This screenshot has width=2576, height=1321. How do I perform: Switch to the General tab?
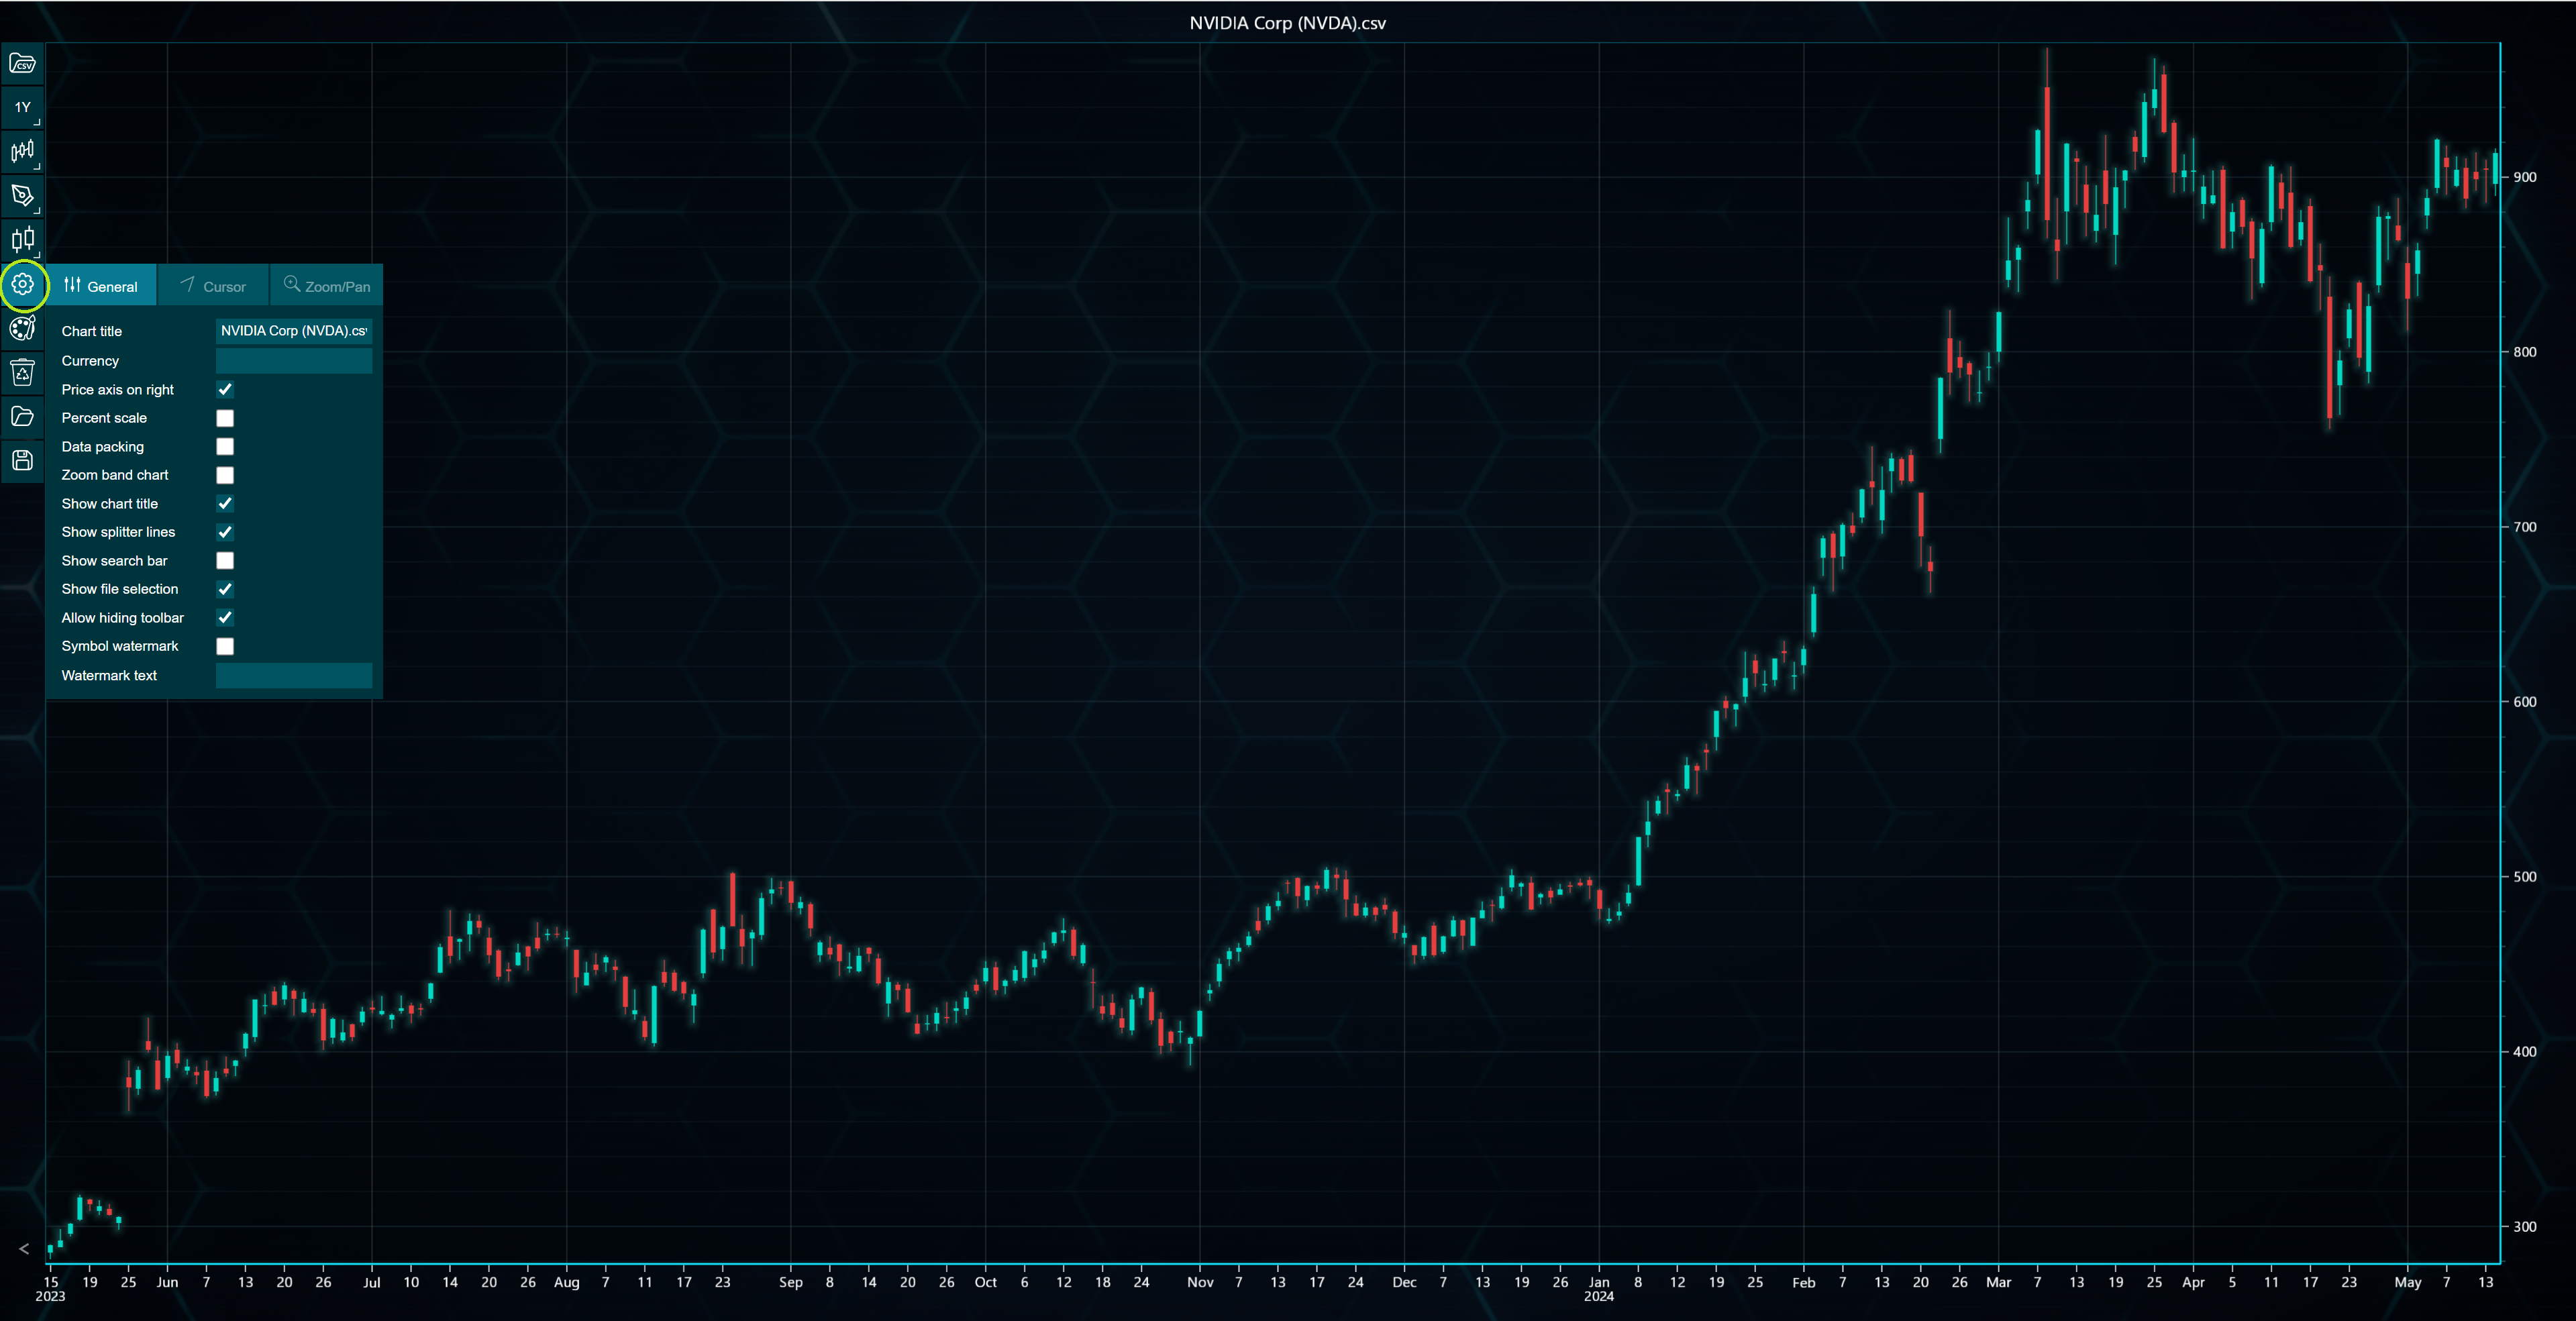(x=101, y=286)
